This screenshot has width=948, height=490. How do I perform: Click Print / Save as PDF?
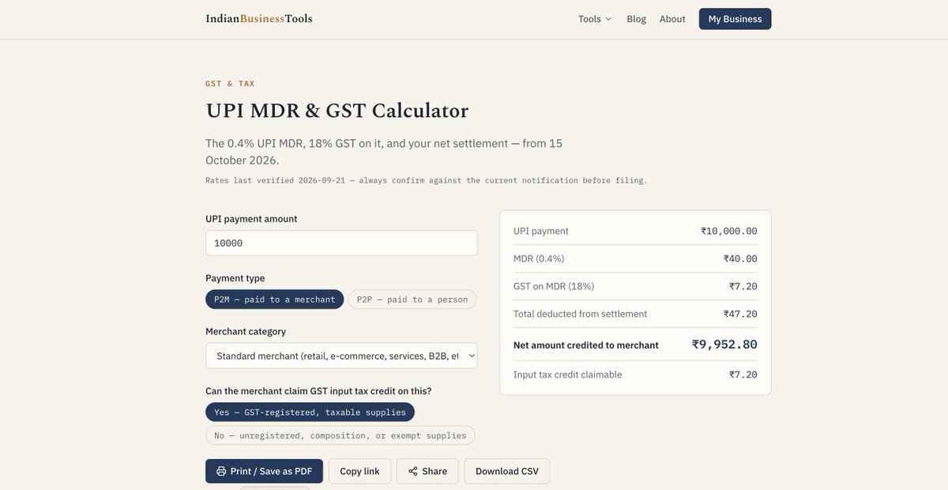click(x=264, y=471)
